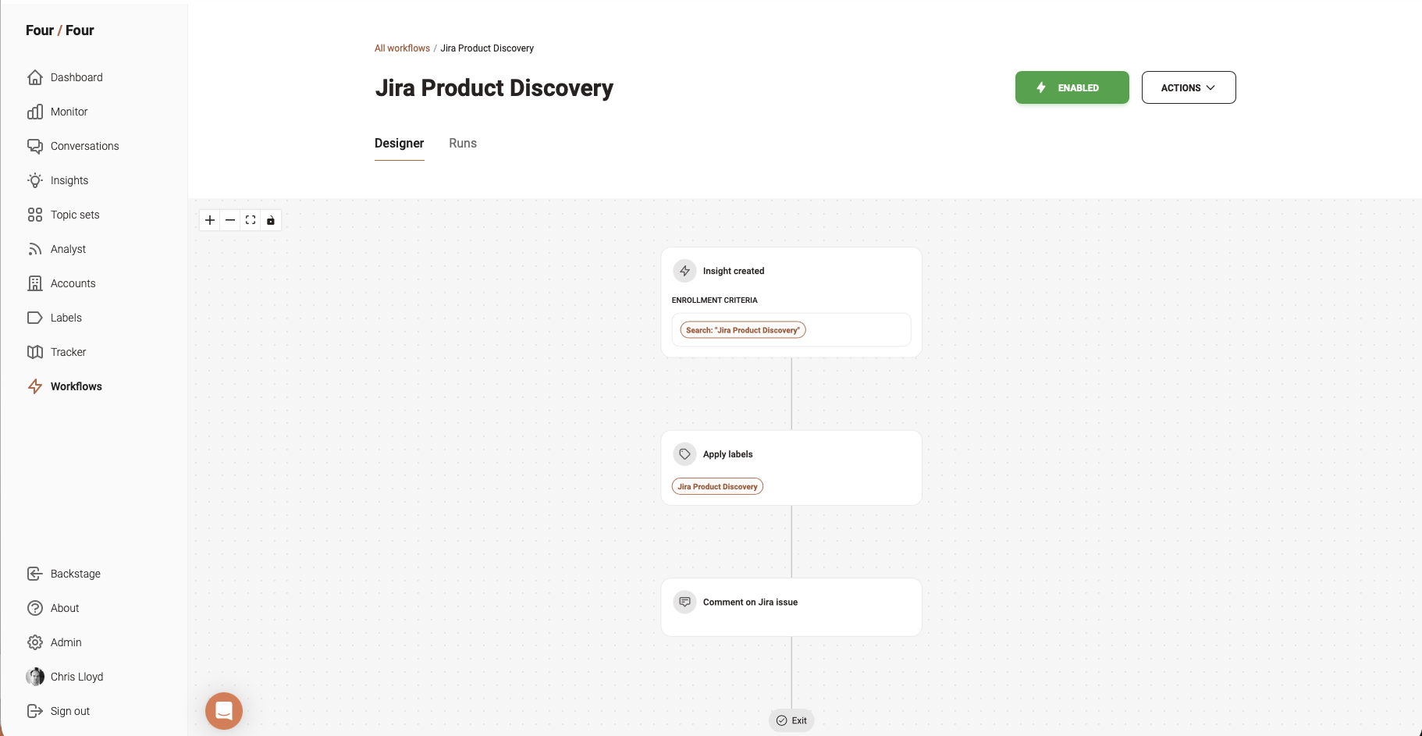Open the Analyst feed icon
Viewport: 1422px width, 736px height.
click(35, 249)
